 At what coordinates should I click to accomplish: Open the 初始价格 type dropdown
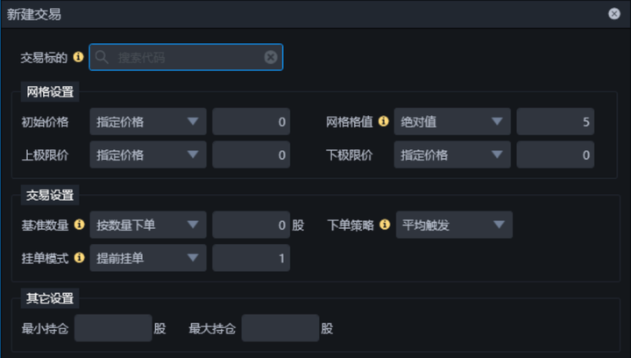[148, 122]
